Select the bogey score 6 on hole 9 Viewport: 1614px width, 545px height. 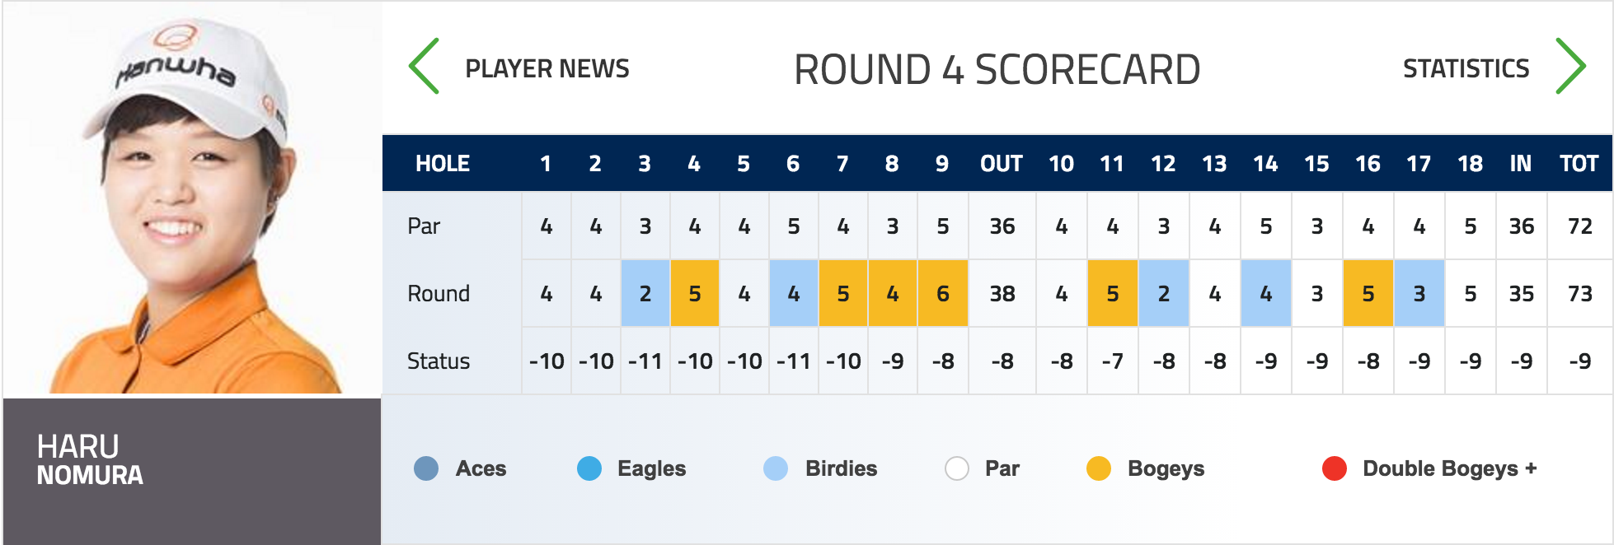pyautogui.click(x=943, y=293)
